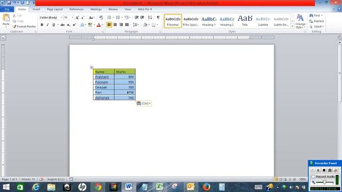Viewport: 342px width, 192px height.
Task: Click the Paste icon in the Clipboard group
Action: click(x=6, y=18)
